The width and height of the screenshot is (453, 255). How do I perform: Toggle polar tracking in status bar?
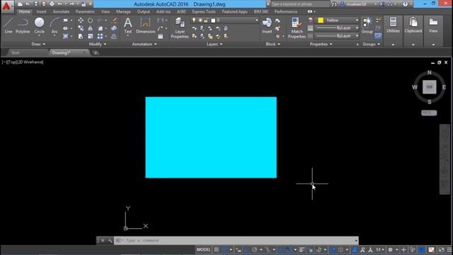coord(255,249)
